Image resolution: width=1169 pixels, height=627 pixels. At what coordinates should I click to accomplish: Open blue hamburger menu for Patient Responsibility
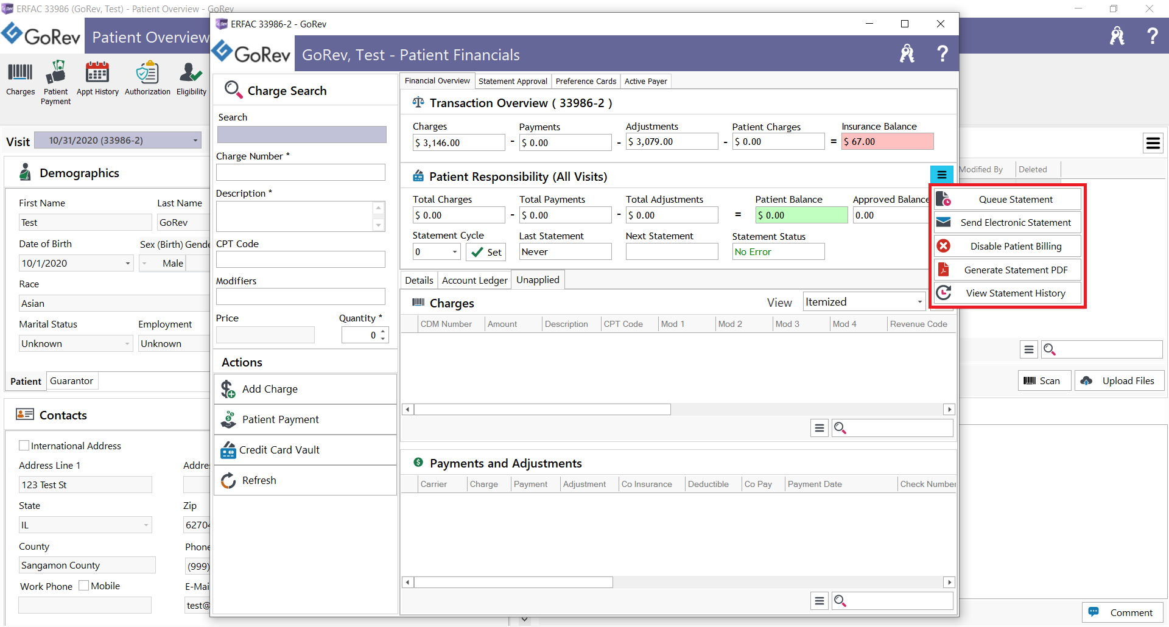[941, 175]
